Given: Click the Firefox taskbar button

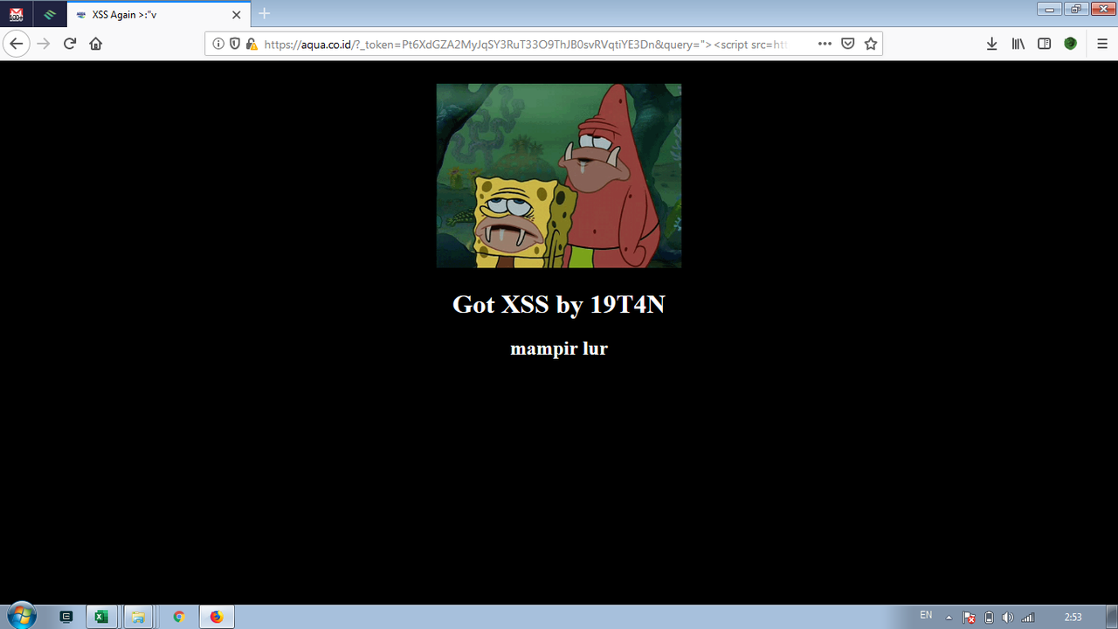Looking at the screenshot, I should 217,617.
